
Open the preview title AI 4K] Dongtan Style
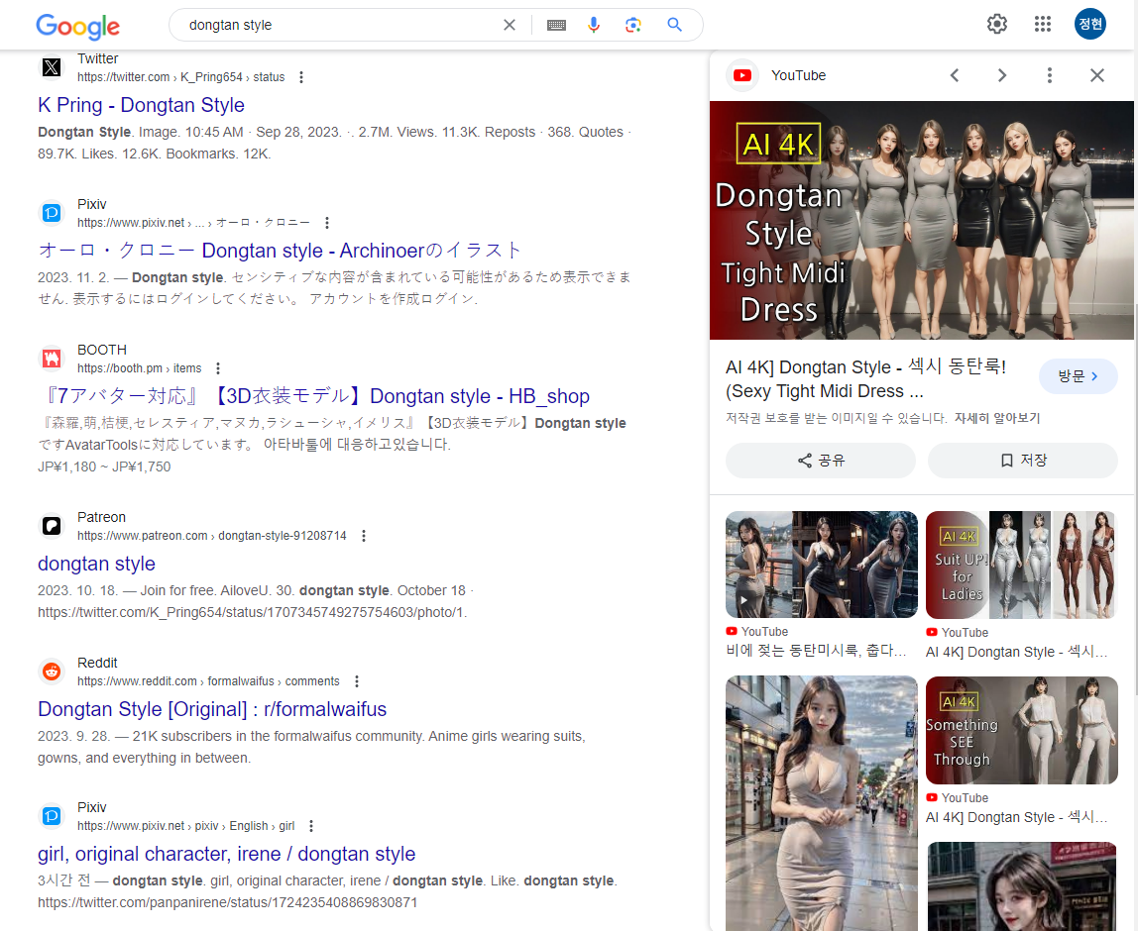pyautogui.click(x=865, y=379)
